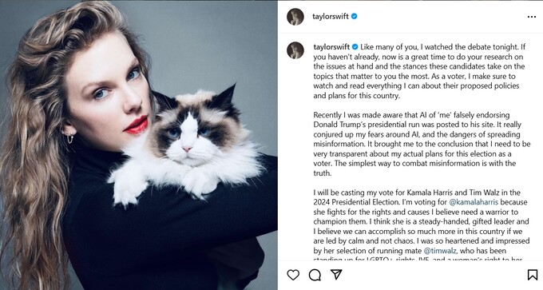
Task: Open the @timwalz mention link
Action: click(440, 251)
